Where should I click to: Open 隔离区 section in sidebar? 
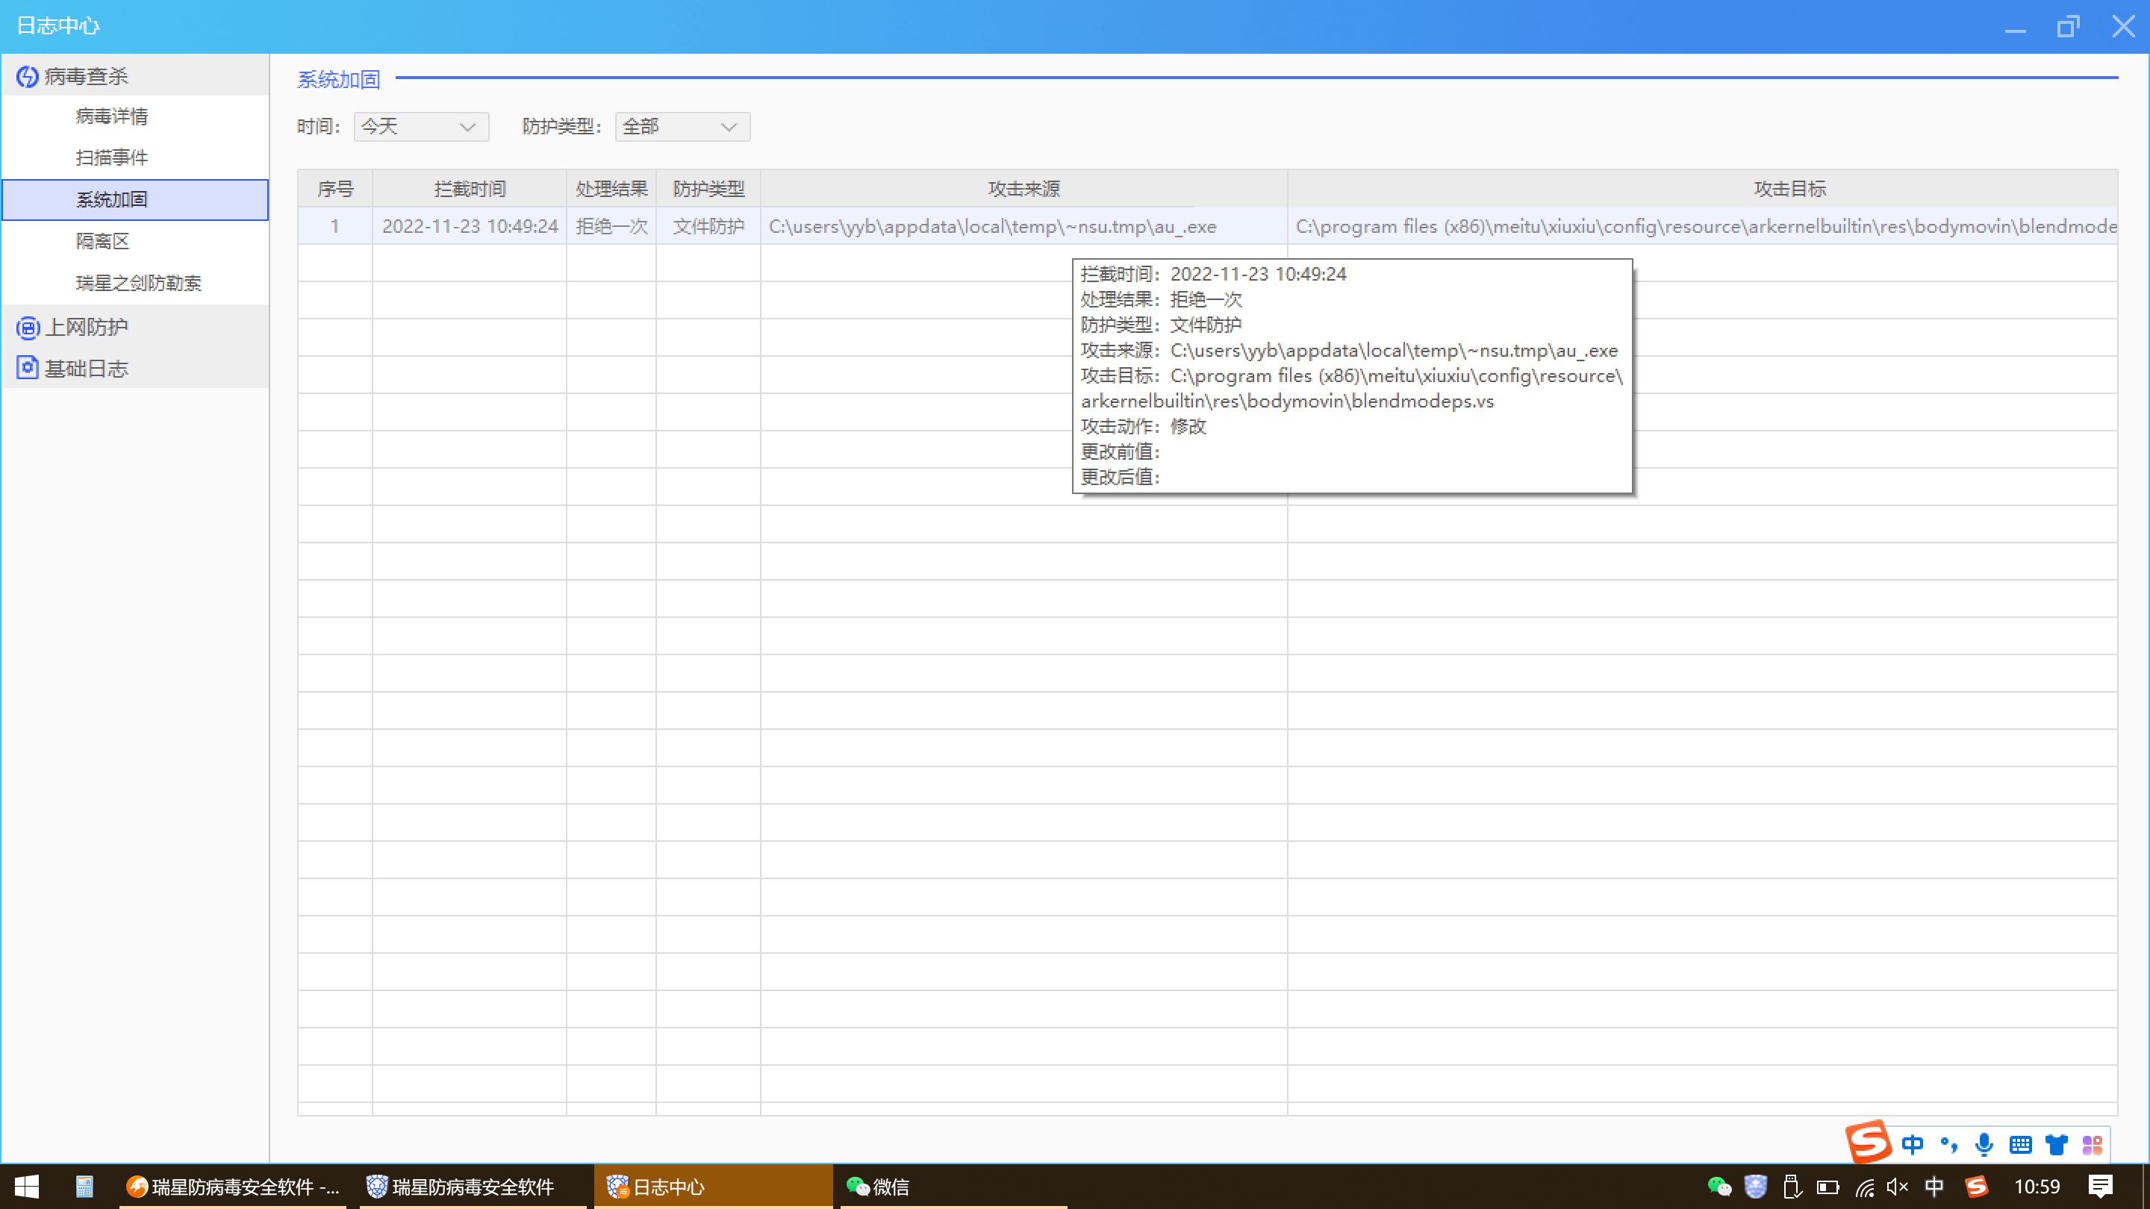point(103,241)
